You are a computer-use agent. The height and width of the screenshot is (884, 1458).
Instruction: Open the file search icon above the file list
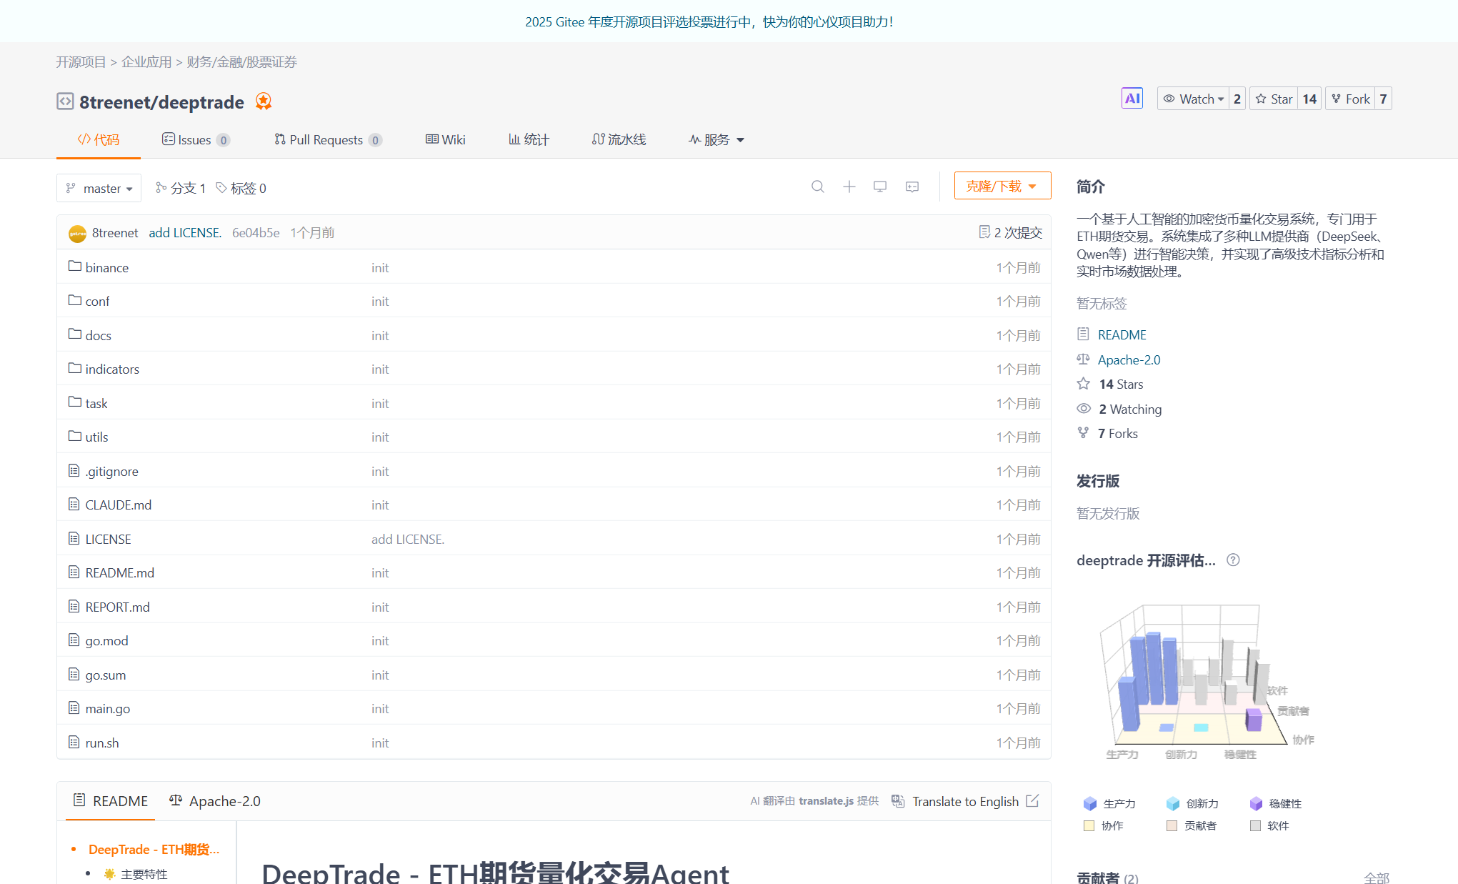[x=817, y=187]
